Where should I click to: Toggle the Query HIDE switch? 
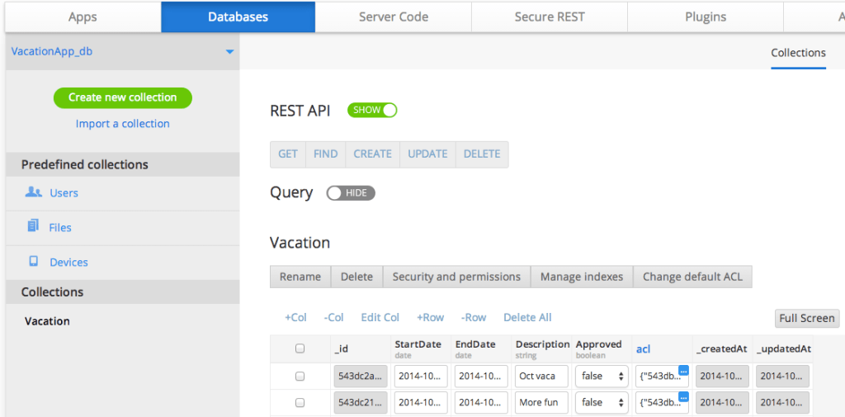[x=351, y=193]
